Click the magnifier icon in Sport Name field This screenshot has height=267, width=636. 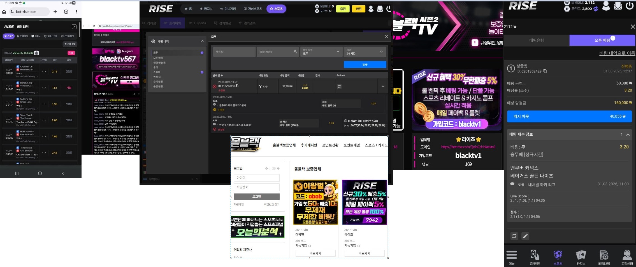point(295,52)
